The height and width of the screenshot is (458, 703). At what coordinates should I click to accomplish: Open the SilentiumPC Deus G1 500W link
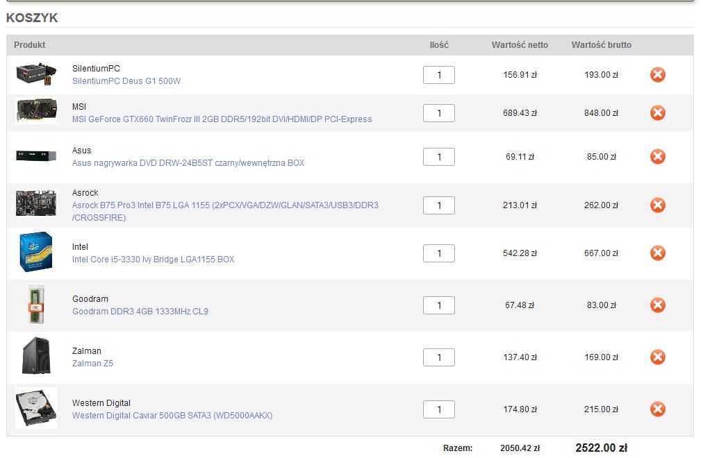click(x=126, y=81)
